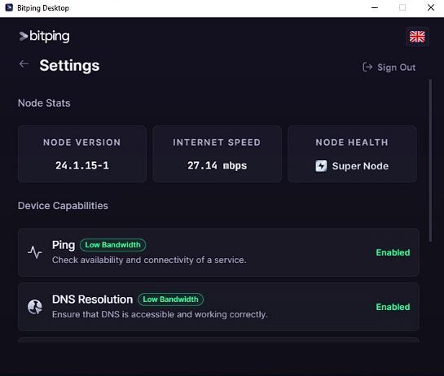Click the back arrow next to Settings
The height and width of the screenshot is (376, 444).
(24, 64)
